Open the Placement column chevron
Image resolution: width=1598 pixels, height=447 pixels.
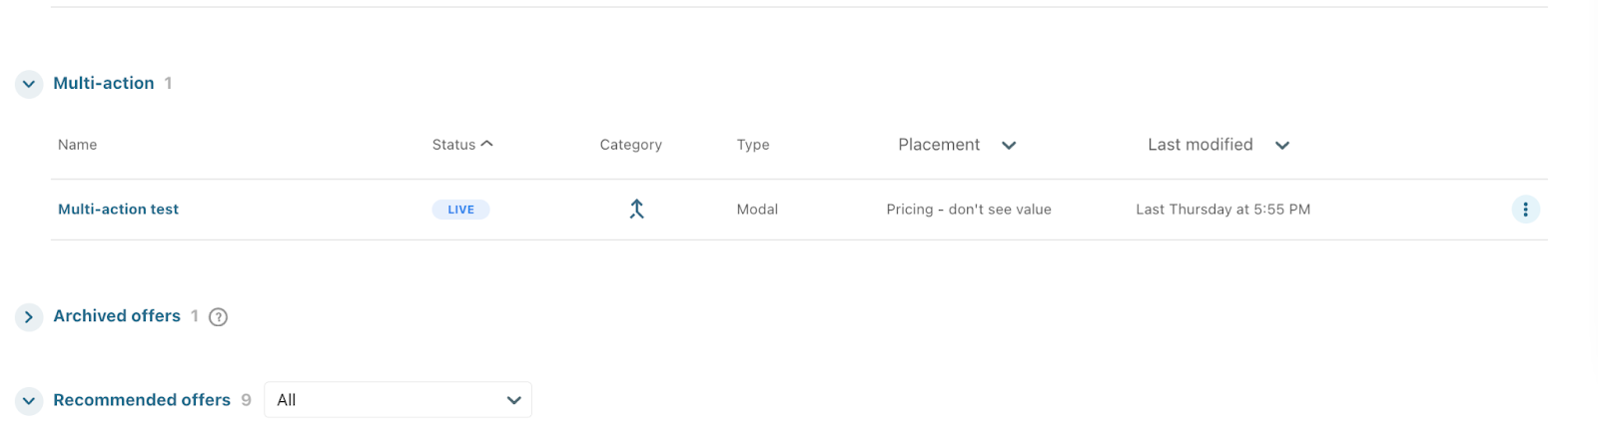click(x=1009, y=146)
